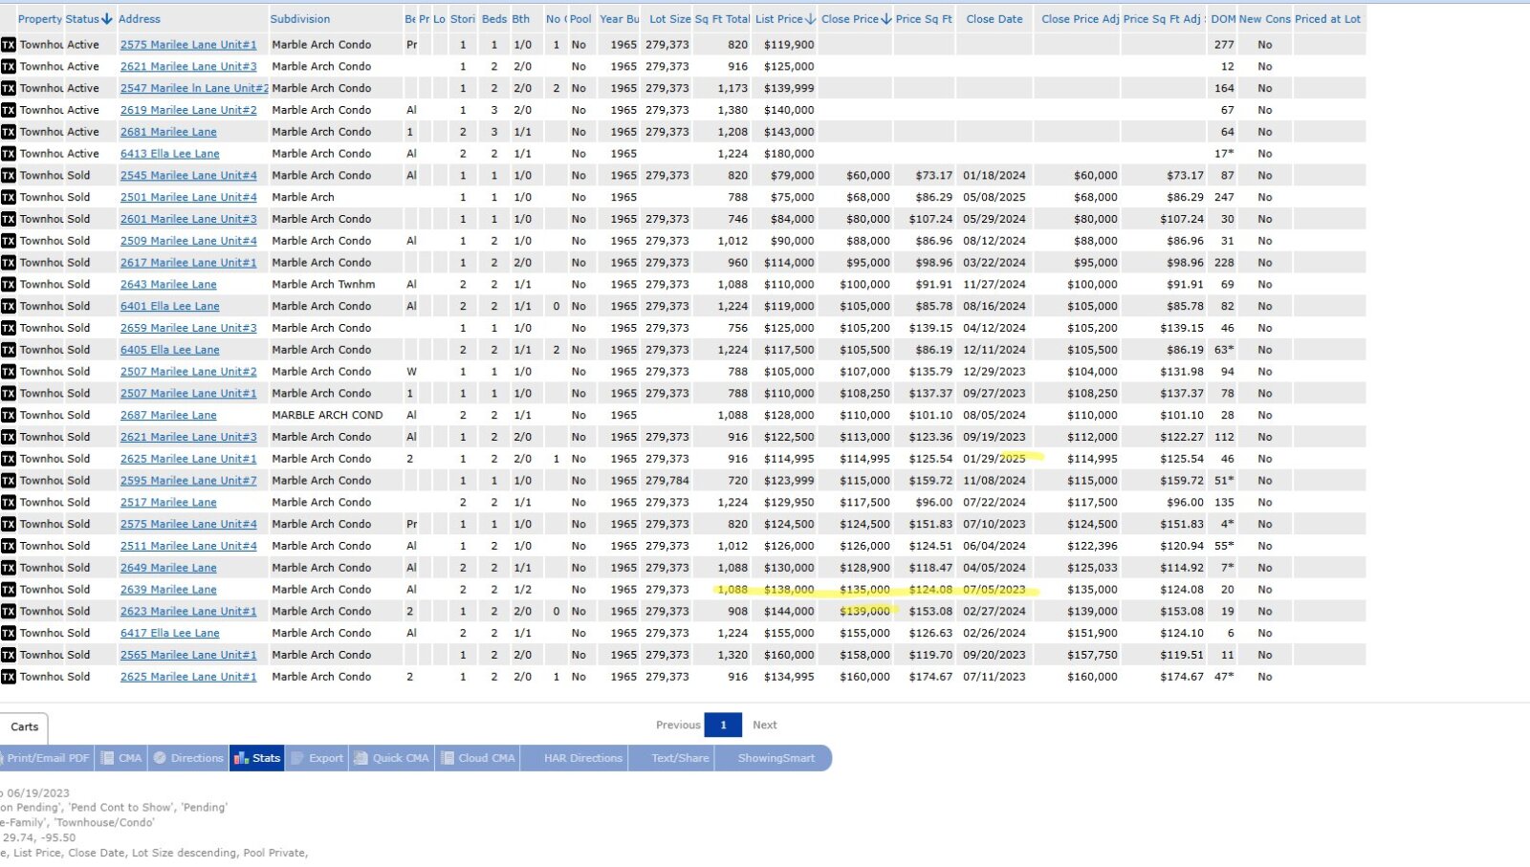1530x867 pixels.
Task: Sort by the Lot Size column header
Action: [x=670, y=19]
